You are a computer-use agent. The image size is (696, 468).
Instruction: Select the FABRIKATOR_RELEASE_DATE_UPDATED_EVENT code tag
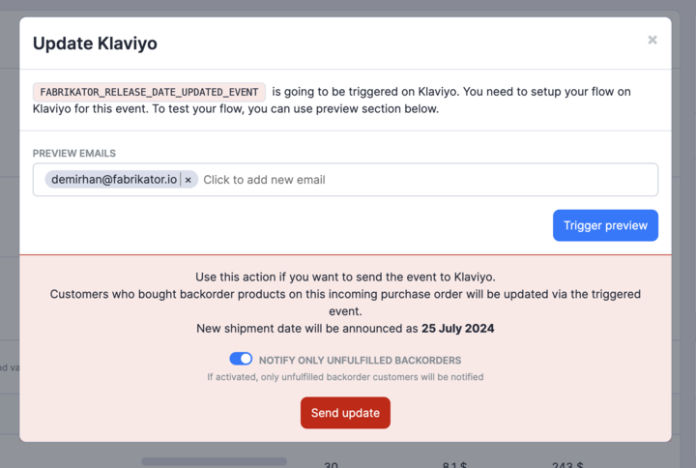(x=149, y=92)
